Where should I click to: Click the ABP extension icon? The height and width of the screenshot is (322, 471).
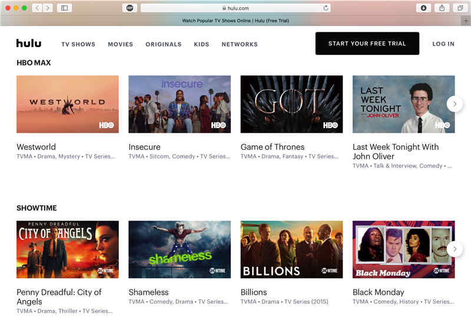pos(130,8)
